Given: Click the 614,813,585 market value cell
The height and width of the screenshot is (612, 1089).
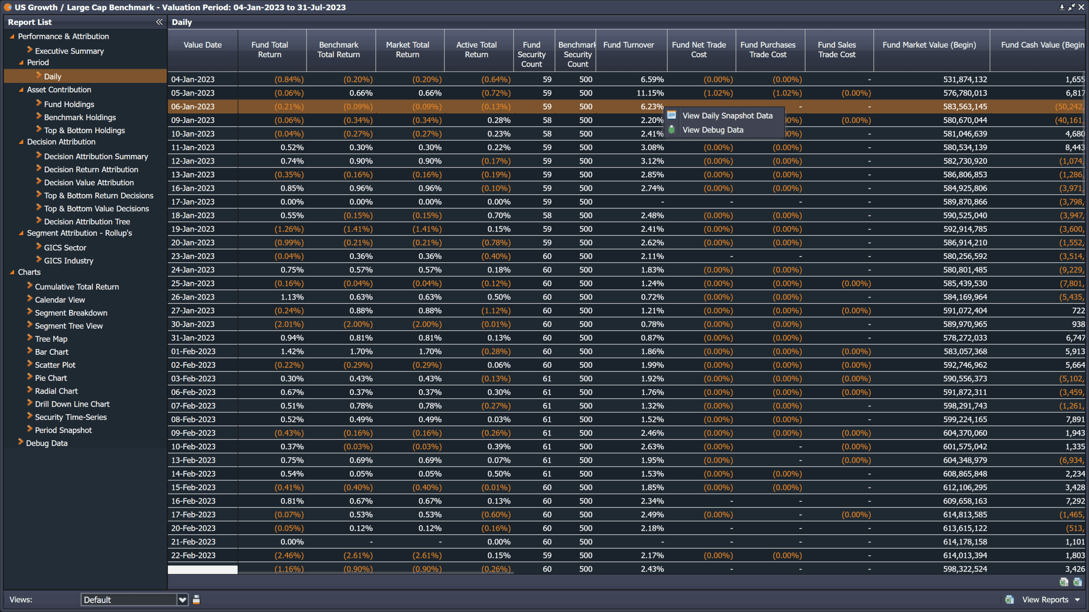Looking at the screenshot, I should pyautogui.click(x=932, y=515).
